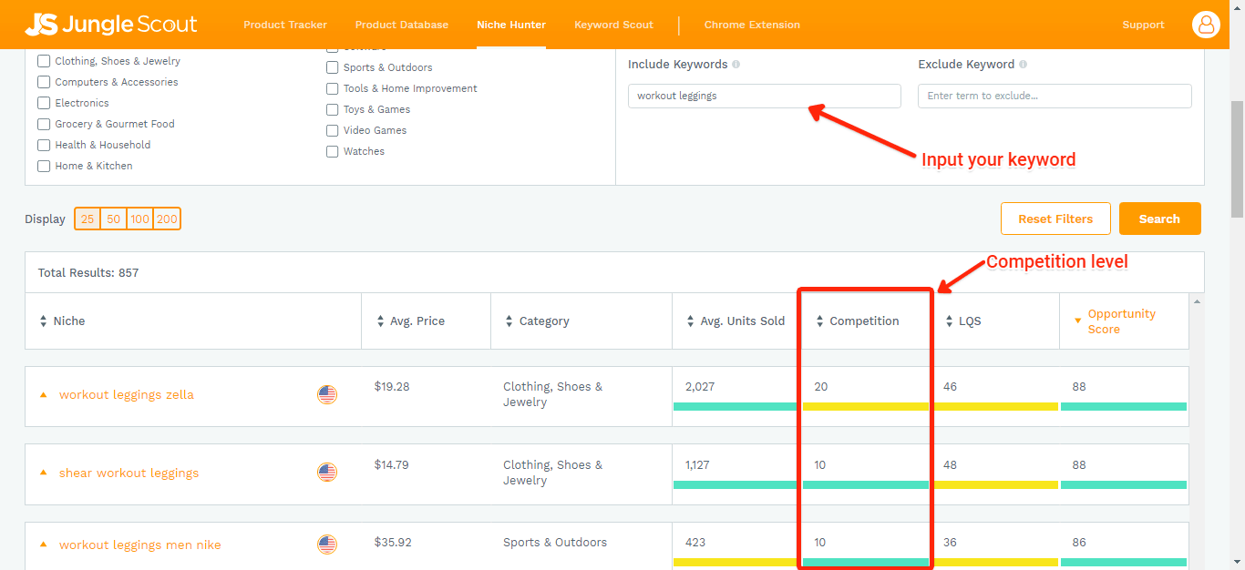
Task: Click US flag on workout leggings zella row
Action: (327, 394)
